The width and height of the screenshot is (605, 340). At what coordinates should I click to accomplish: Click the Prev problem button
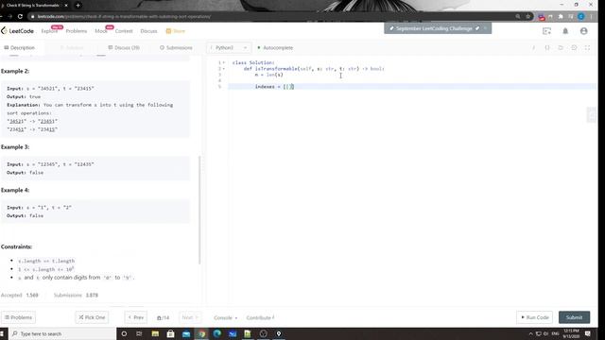coord(136,317)
